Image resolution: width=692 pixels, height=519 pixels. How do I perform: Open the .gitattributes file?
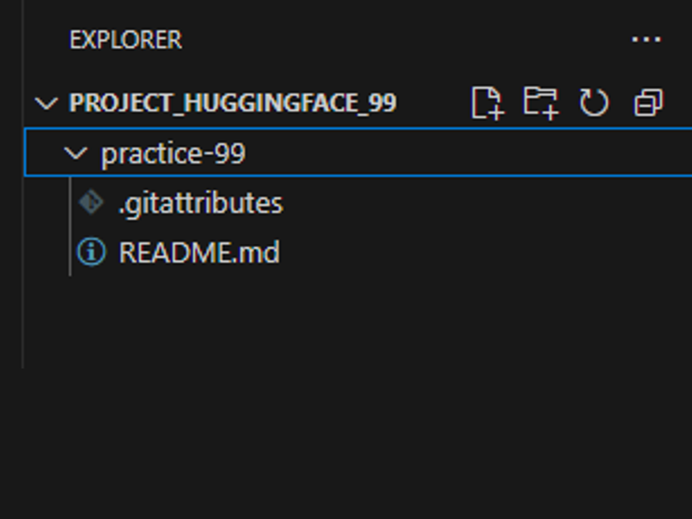[x=200, y=203]
